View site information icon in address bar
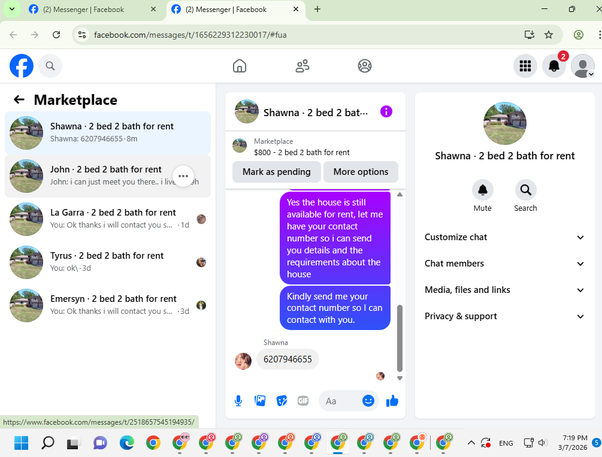Screen dimensions: 602x457 click(82, 35)
